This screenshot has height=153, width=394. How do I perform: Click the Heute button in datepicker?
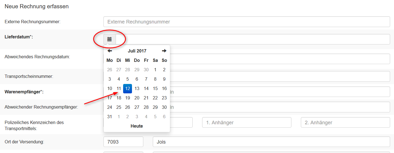coord(137,126)
